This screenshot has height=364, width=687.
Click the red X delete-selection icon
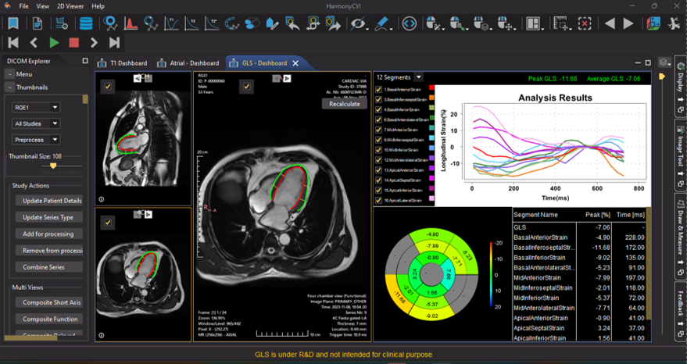(585, 23)
